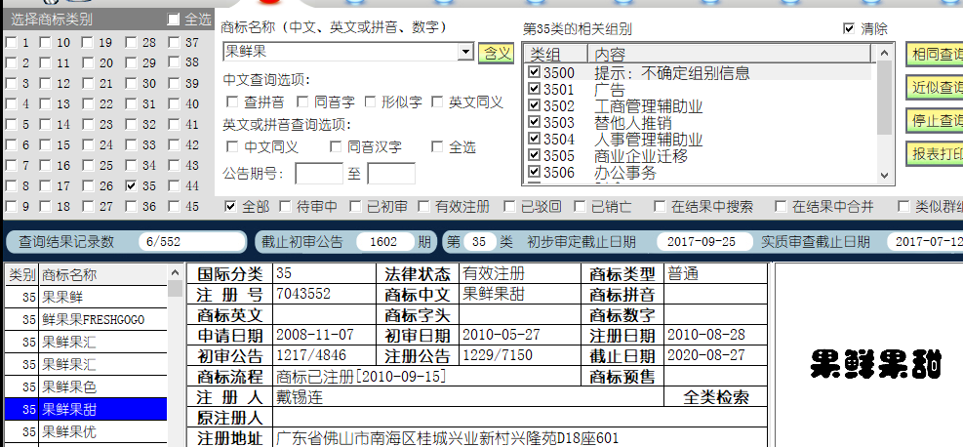Select the 已驳回 status filter
The width and height of the screenshot is (963, 447).
click(x=509, y=206)
